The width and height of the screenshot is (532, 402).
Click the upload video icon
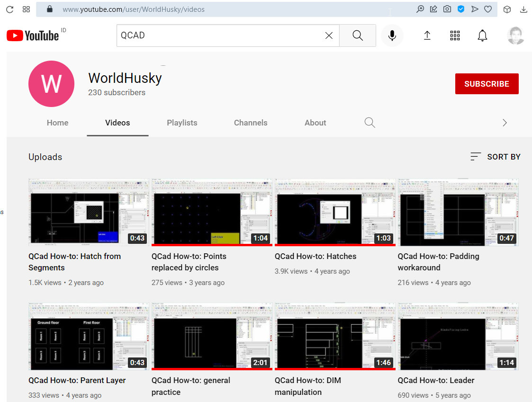(x=427, y=36)
